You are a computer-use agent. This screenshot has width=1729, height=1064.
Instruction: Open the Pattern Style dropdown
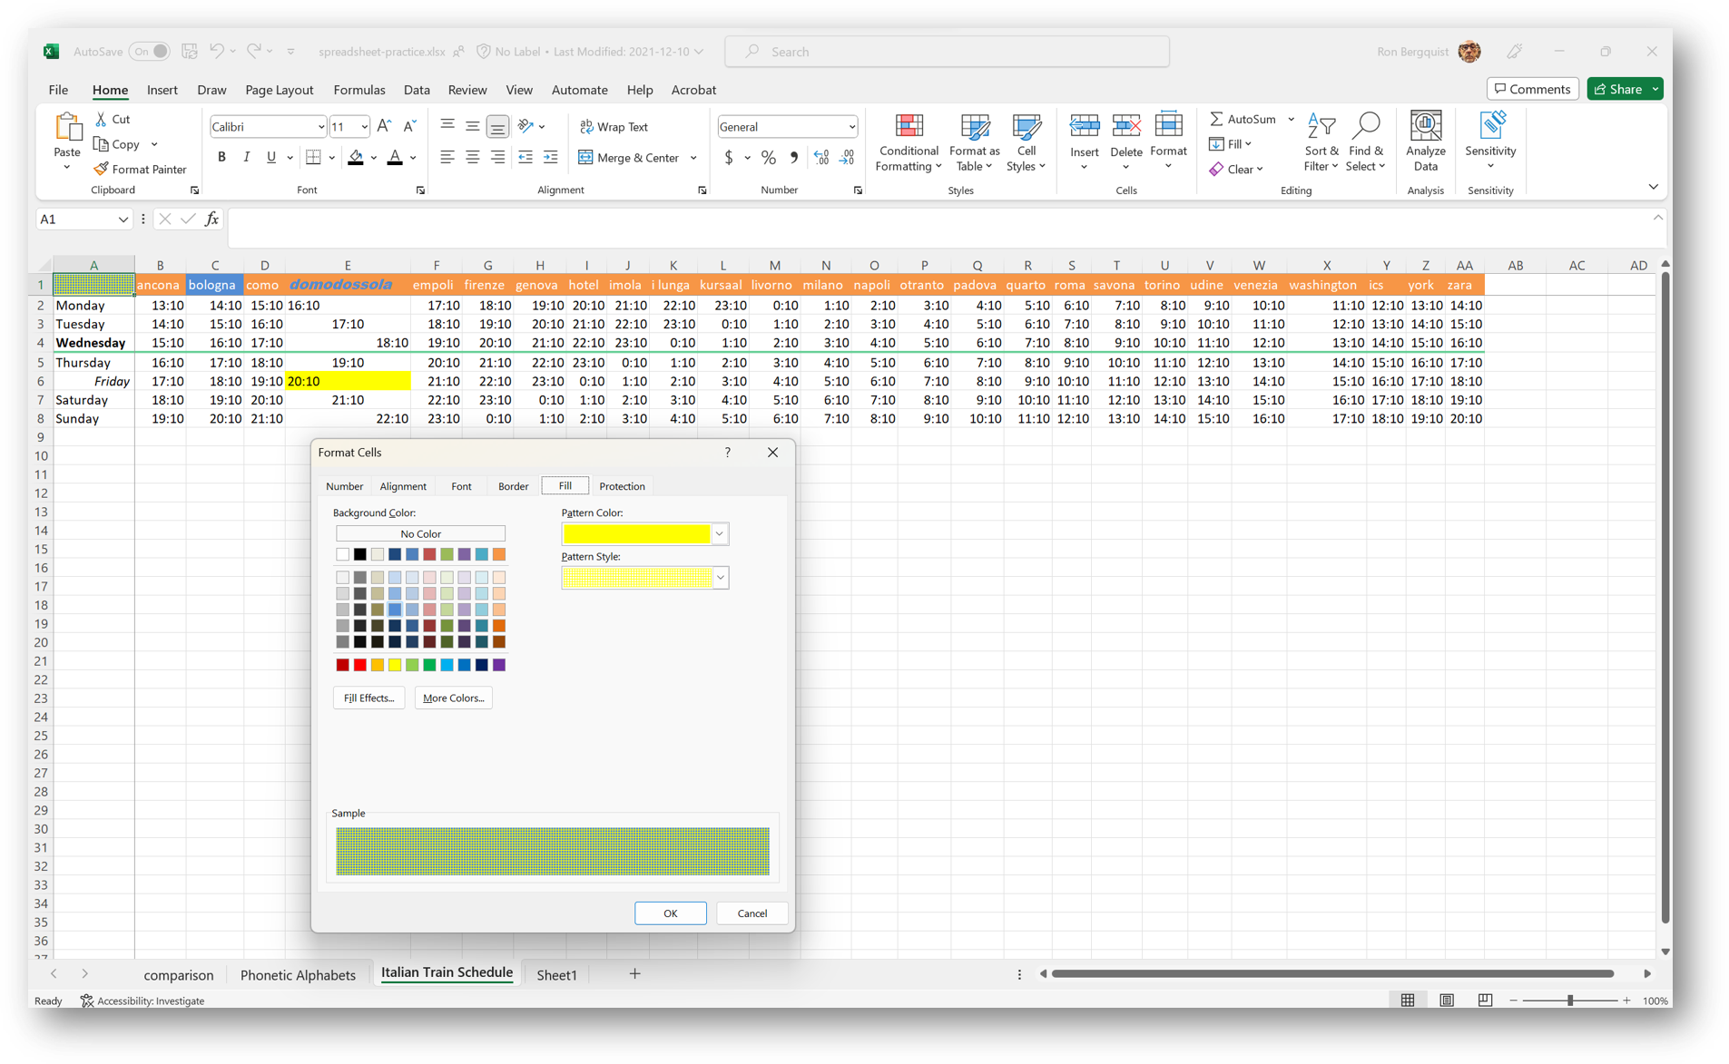pos(719,577)
